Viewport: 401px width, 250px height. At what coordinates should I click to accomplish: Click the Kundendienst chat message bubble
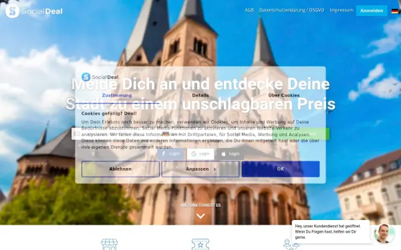point(331,231)
